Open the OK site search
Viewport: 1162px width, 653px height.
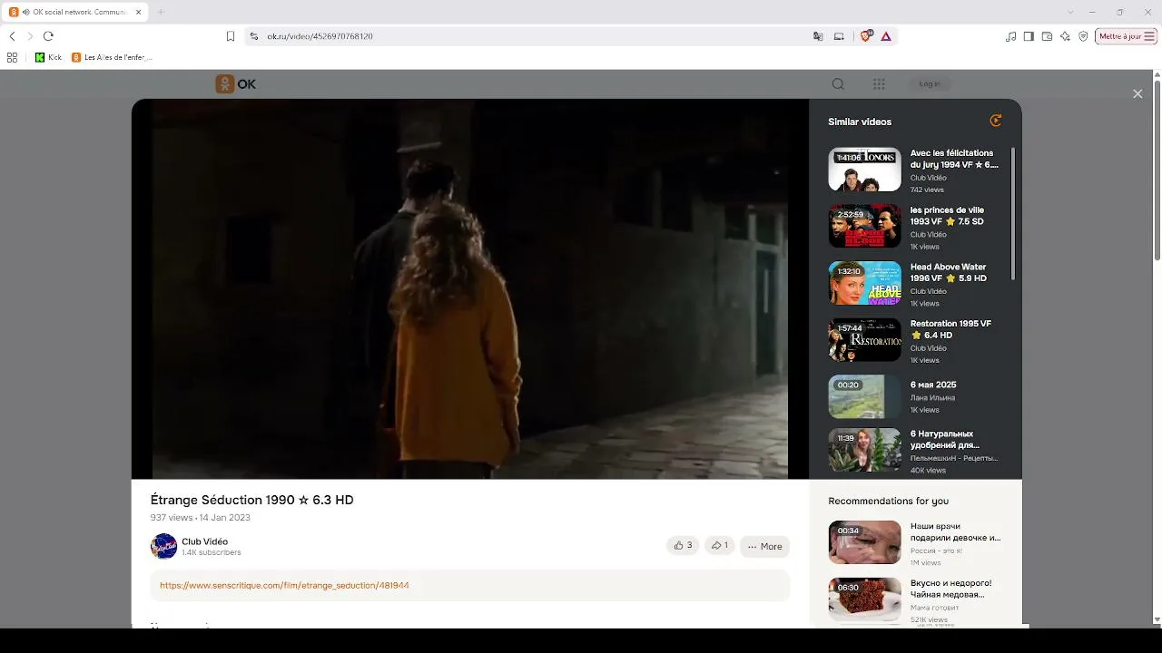point(838,83)
